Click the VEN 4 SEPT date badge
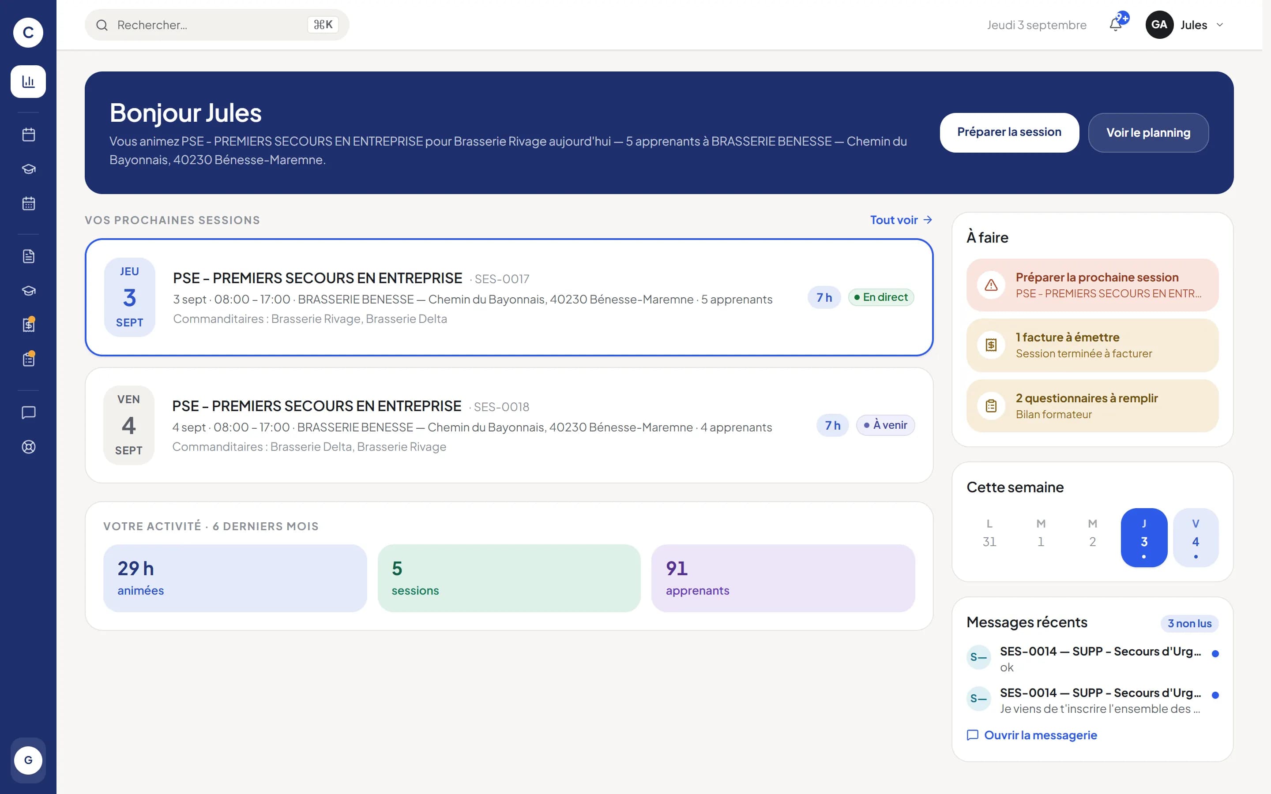This screenshot has width=1271, height=794. 129,425
